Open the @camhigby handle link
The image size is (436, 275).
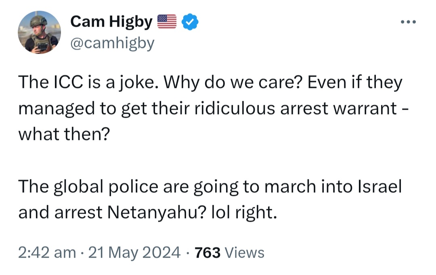point(112,43)
